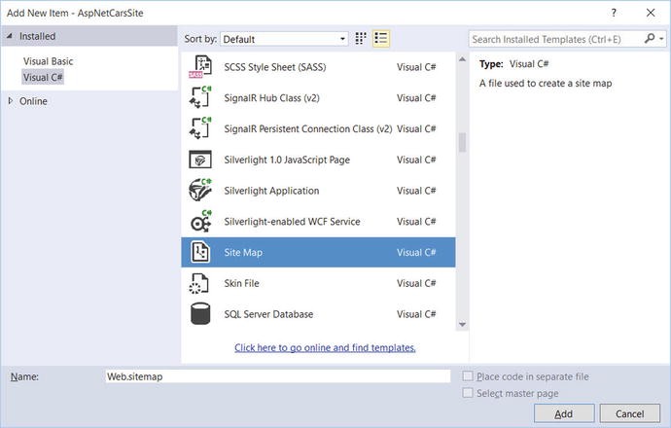Collapse the Installed templates node
Viewport: 671px width, 428px height.
[9, 36]
